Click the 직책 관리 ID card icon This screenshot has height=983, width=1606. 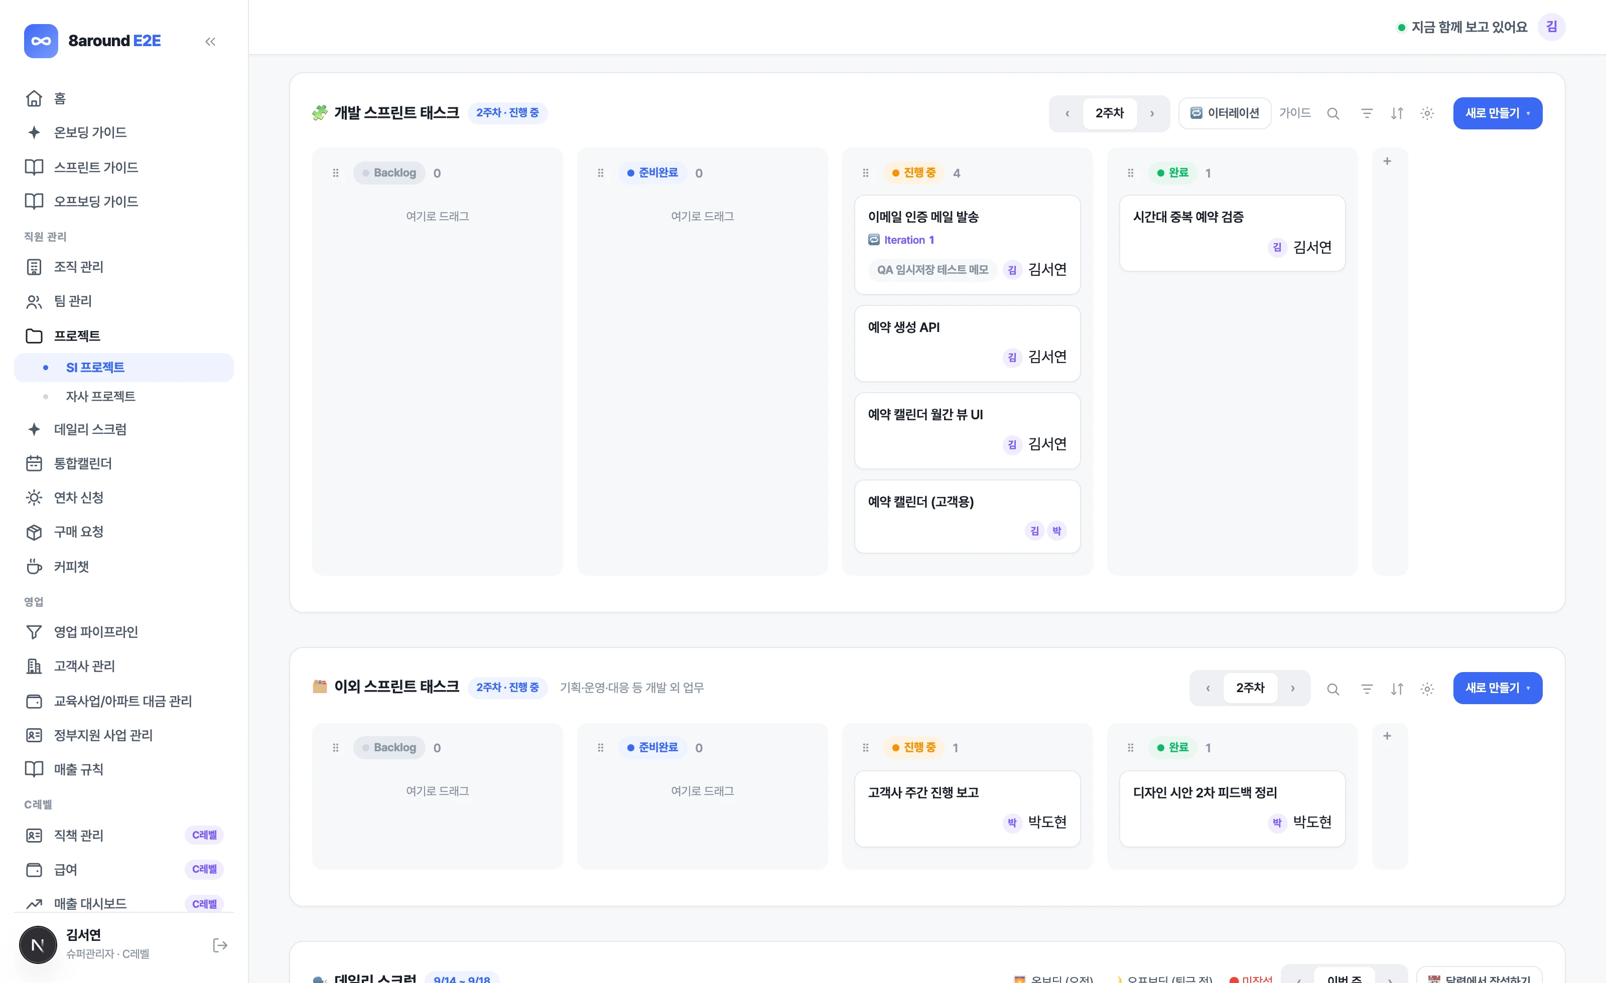click(x=34, y=835)
